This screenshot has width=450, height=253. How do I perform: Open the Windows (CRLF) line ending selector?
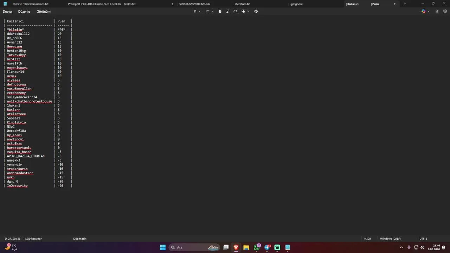390,239
